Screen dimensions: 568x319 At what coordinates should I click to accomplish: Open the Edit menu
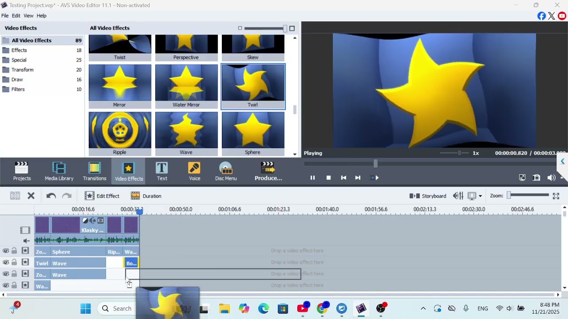coord(16,16)
